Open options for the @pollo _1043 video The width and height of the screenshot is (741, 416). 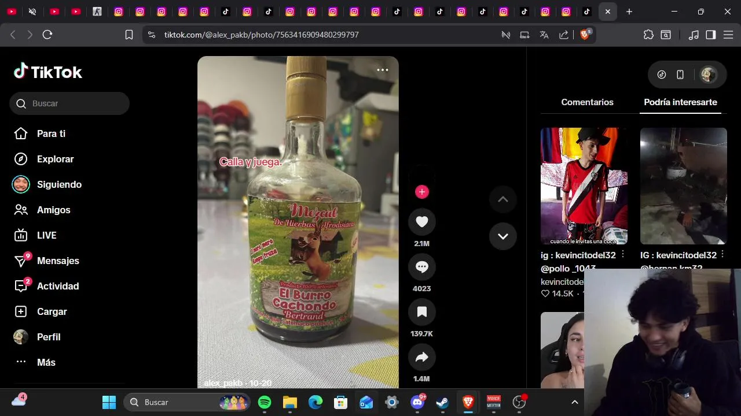[623, 255]
